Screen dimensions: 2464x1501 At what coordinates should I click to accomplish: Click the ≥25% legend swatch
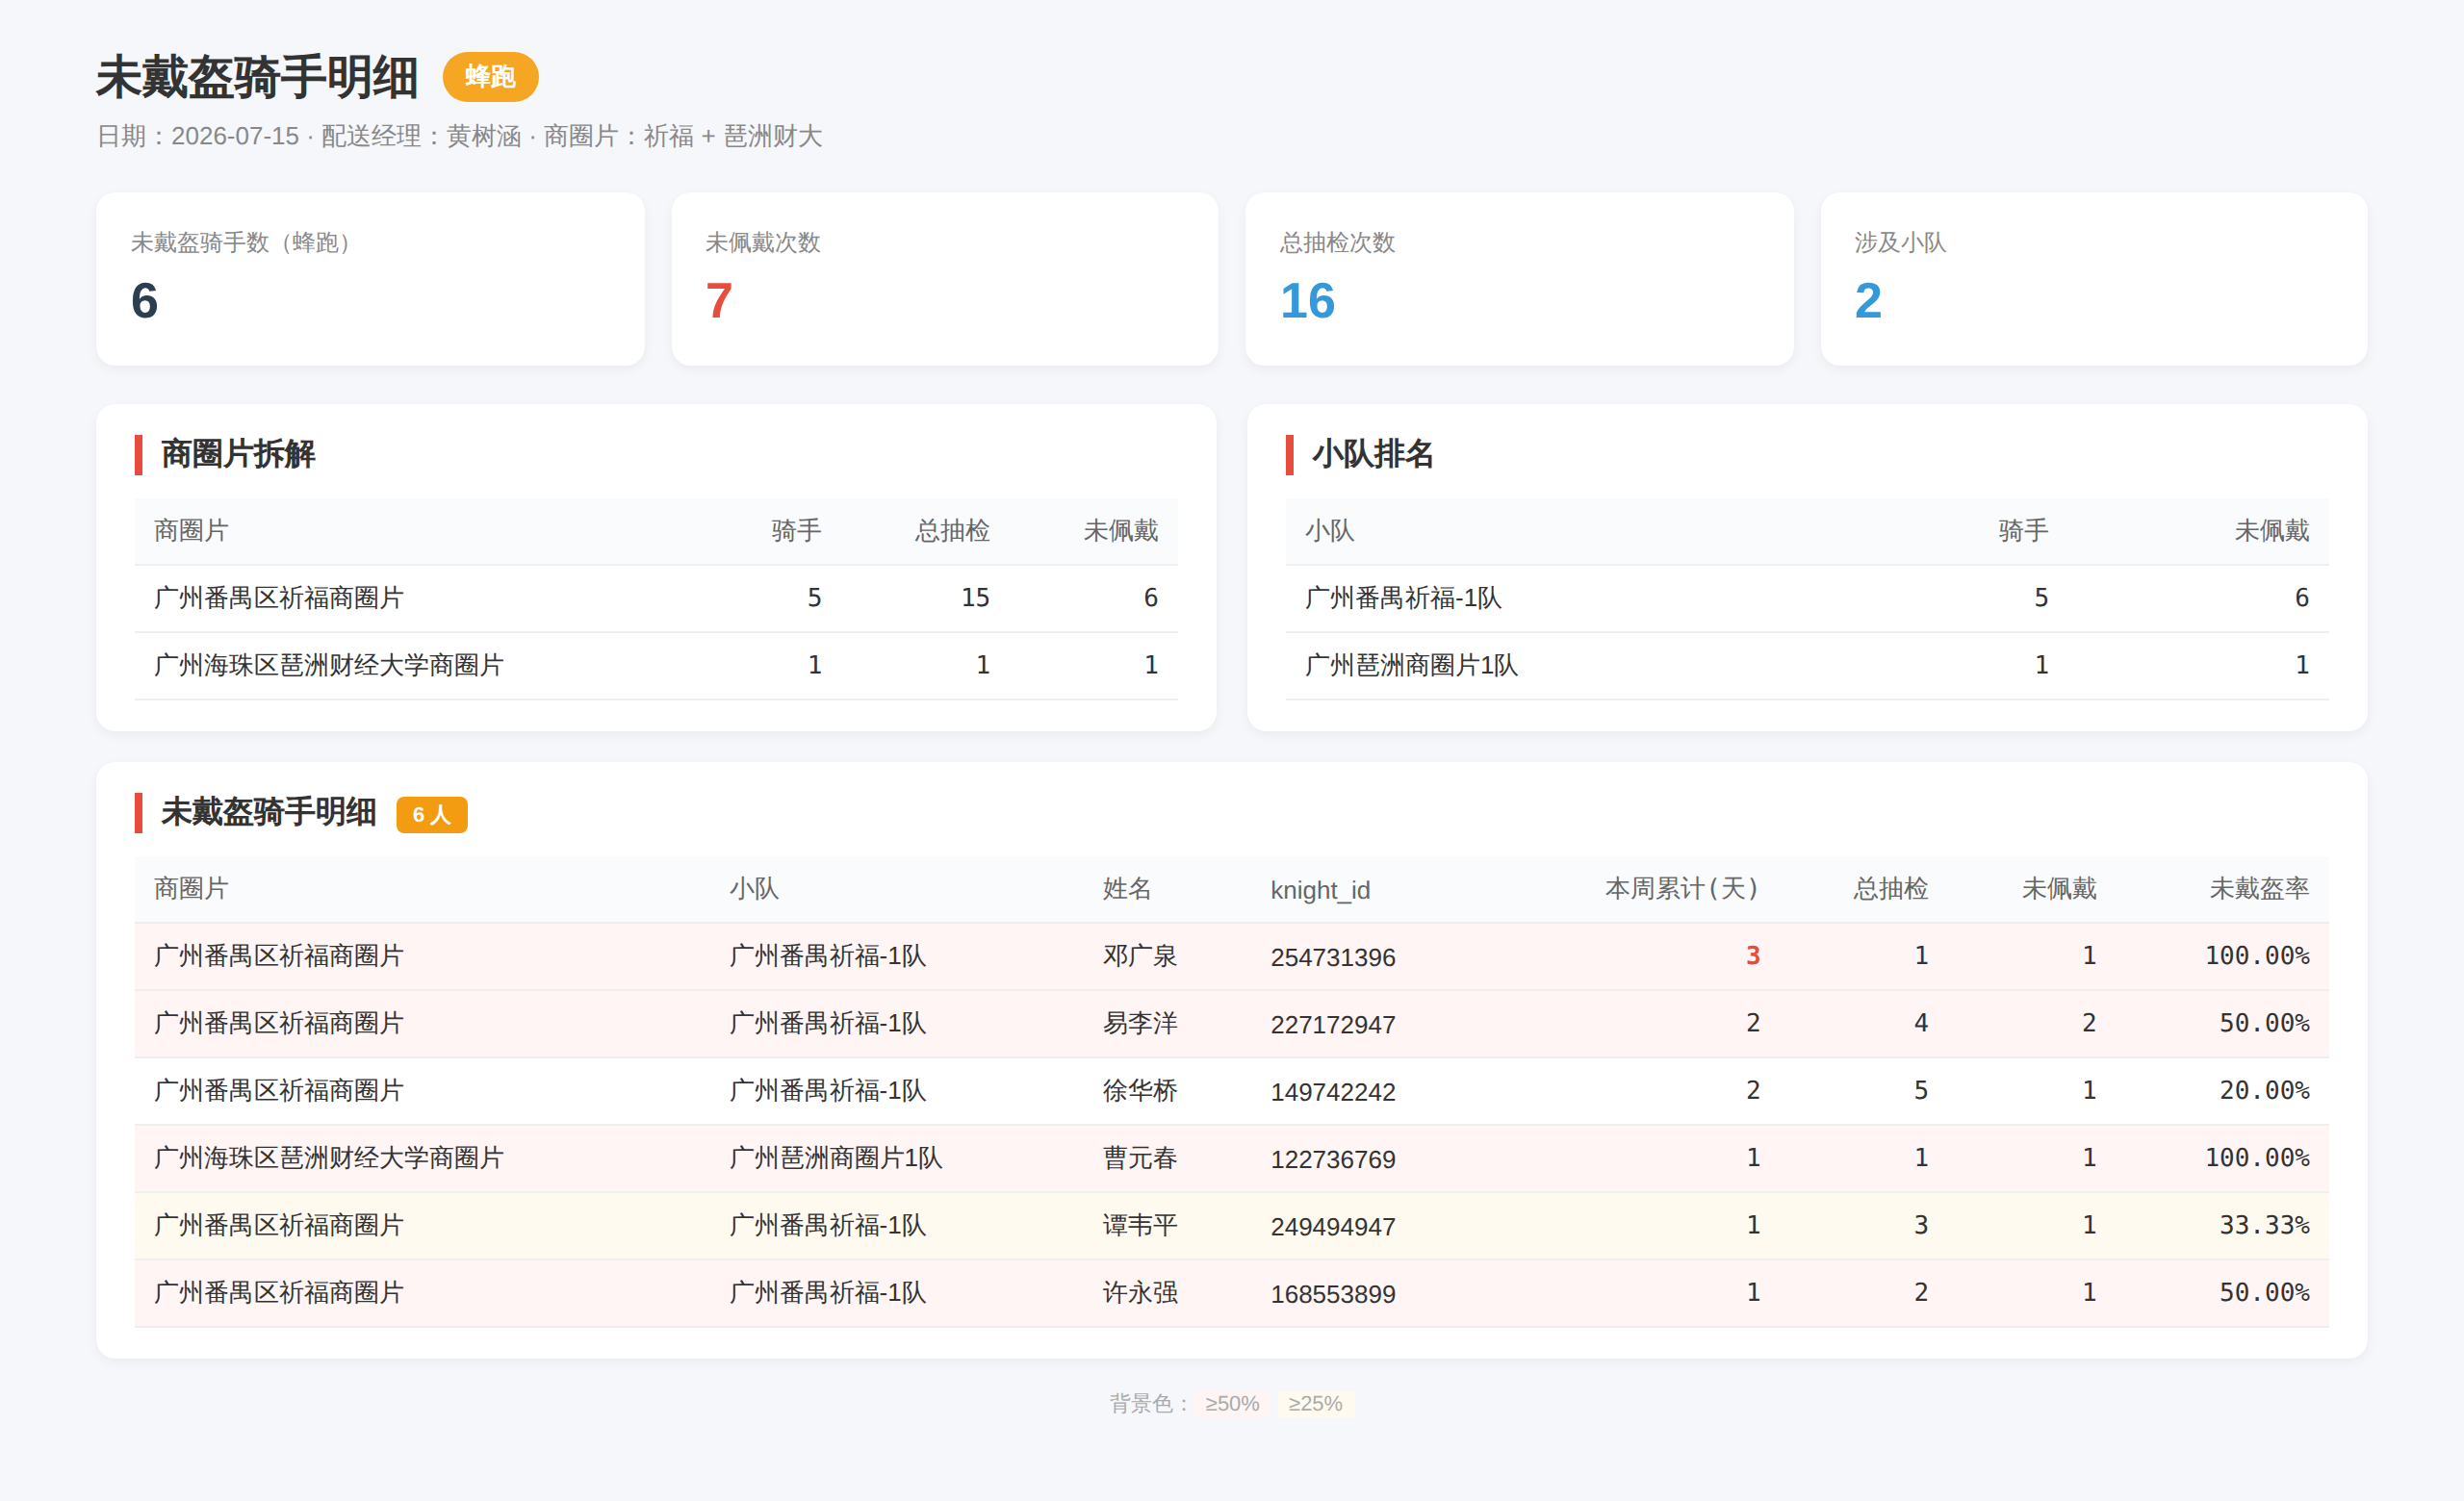tap(1315, 1403)
